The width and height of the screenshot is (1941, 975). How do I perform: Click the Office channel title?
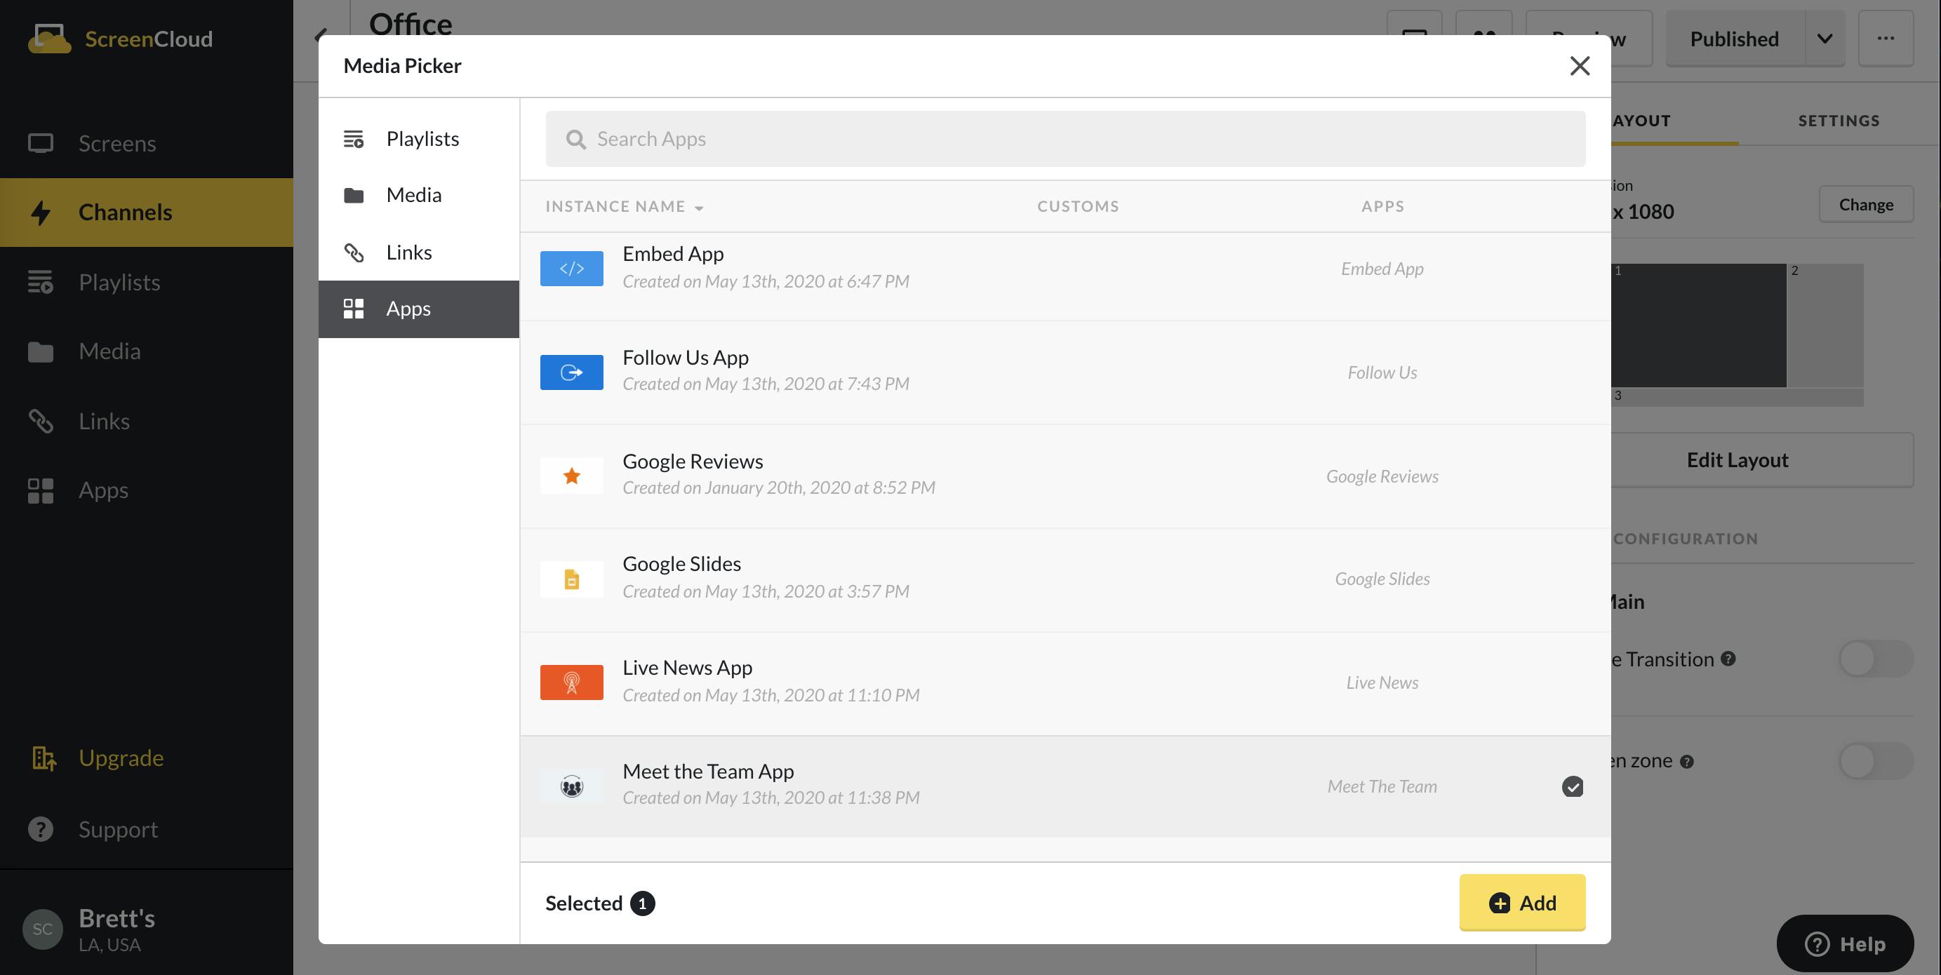[x=411, y=24]
